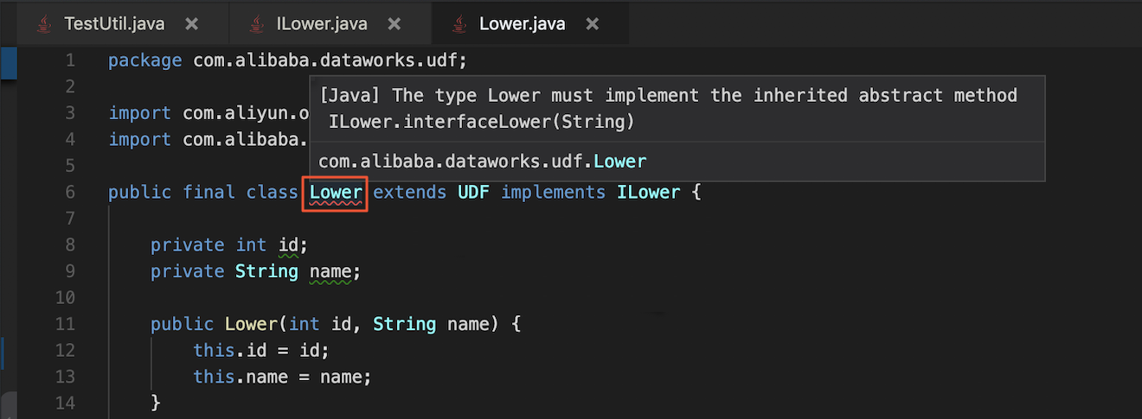Switch to the TestUtil.java tab
This screenshot has width=1142, height=419.
(112, 24)
